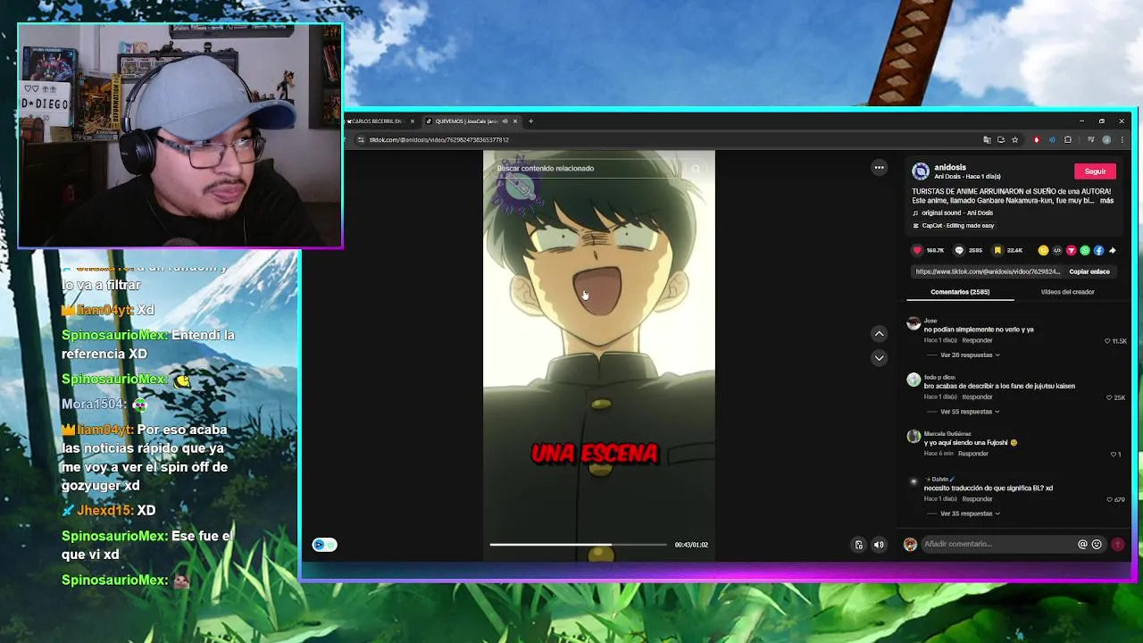This screenshot has width=1143, height=643.
Task: Open the CapCut editing link
Action: 957,226
